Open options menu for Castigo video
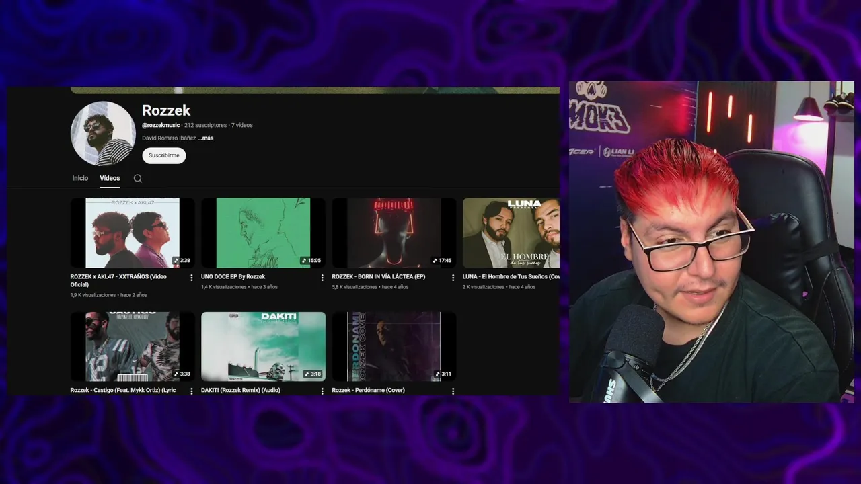861x484 pixels. point(191,391)
